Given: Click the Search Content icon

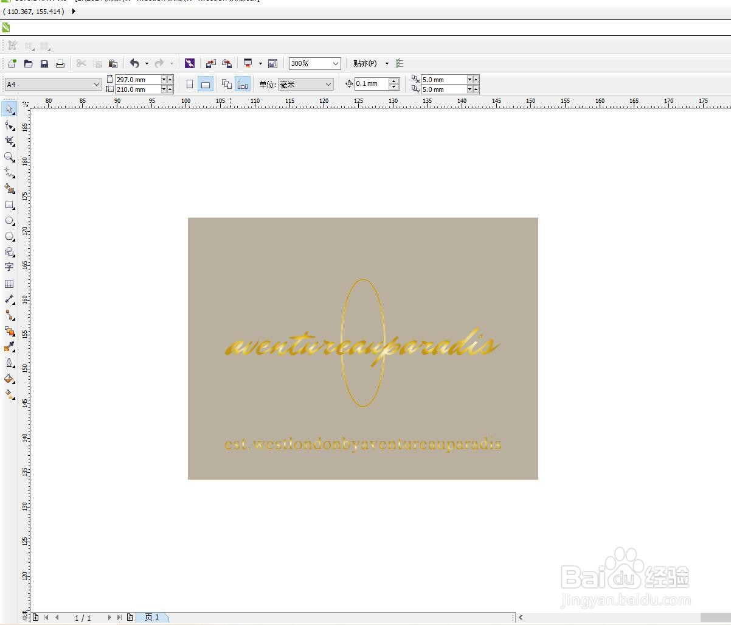Looking at the screenshot, I should pos(190,63).
